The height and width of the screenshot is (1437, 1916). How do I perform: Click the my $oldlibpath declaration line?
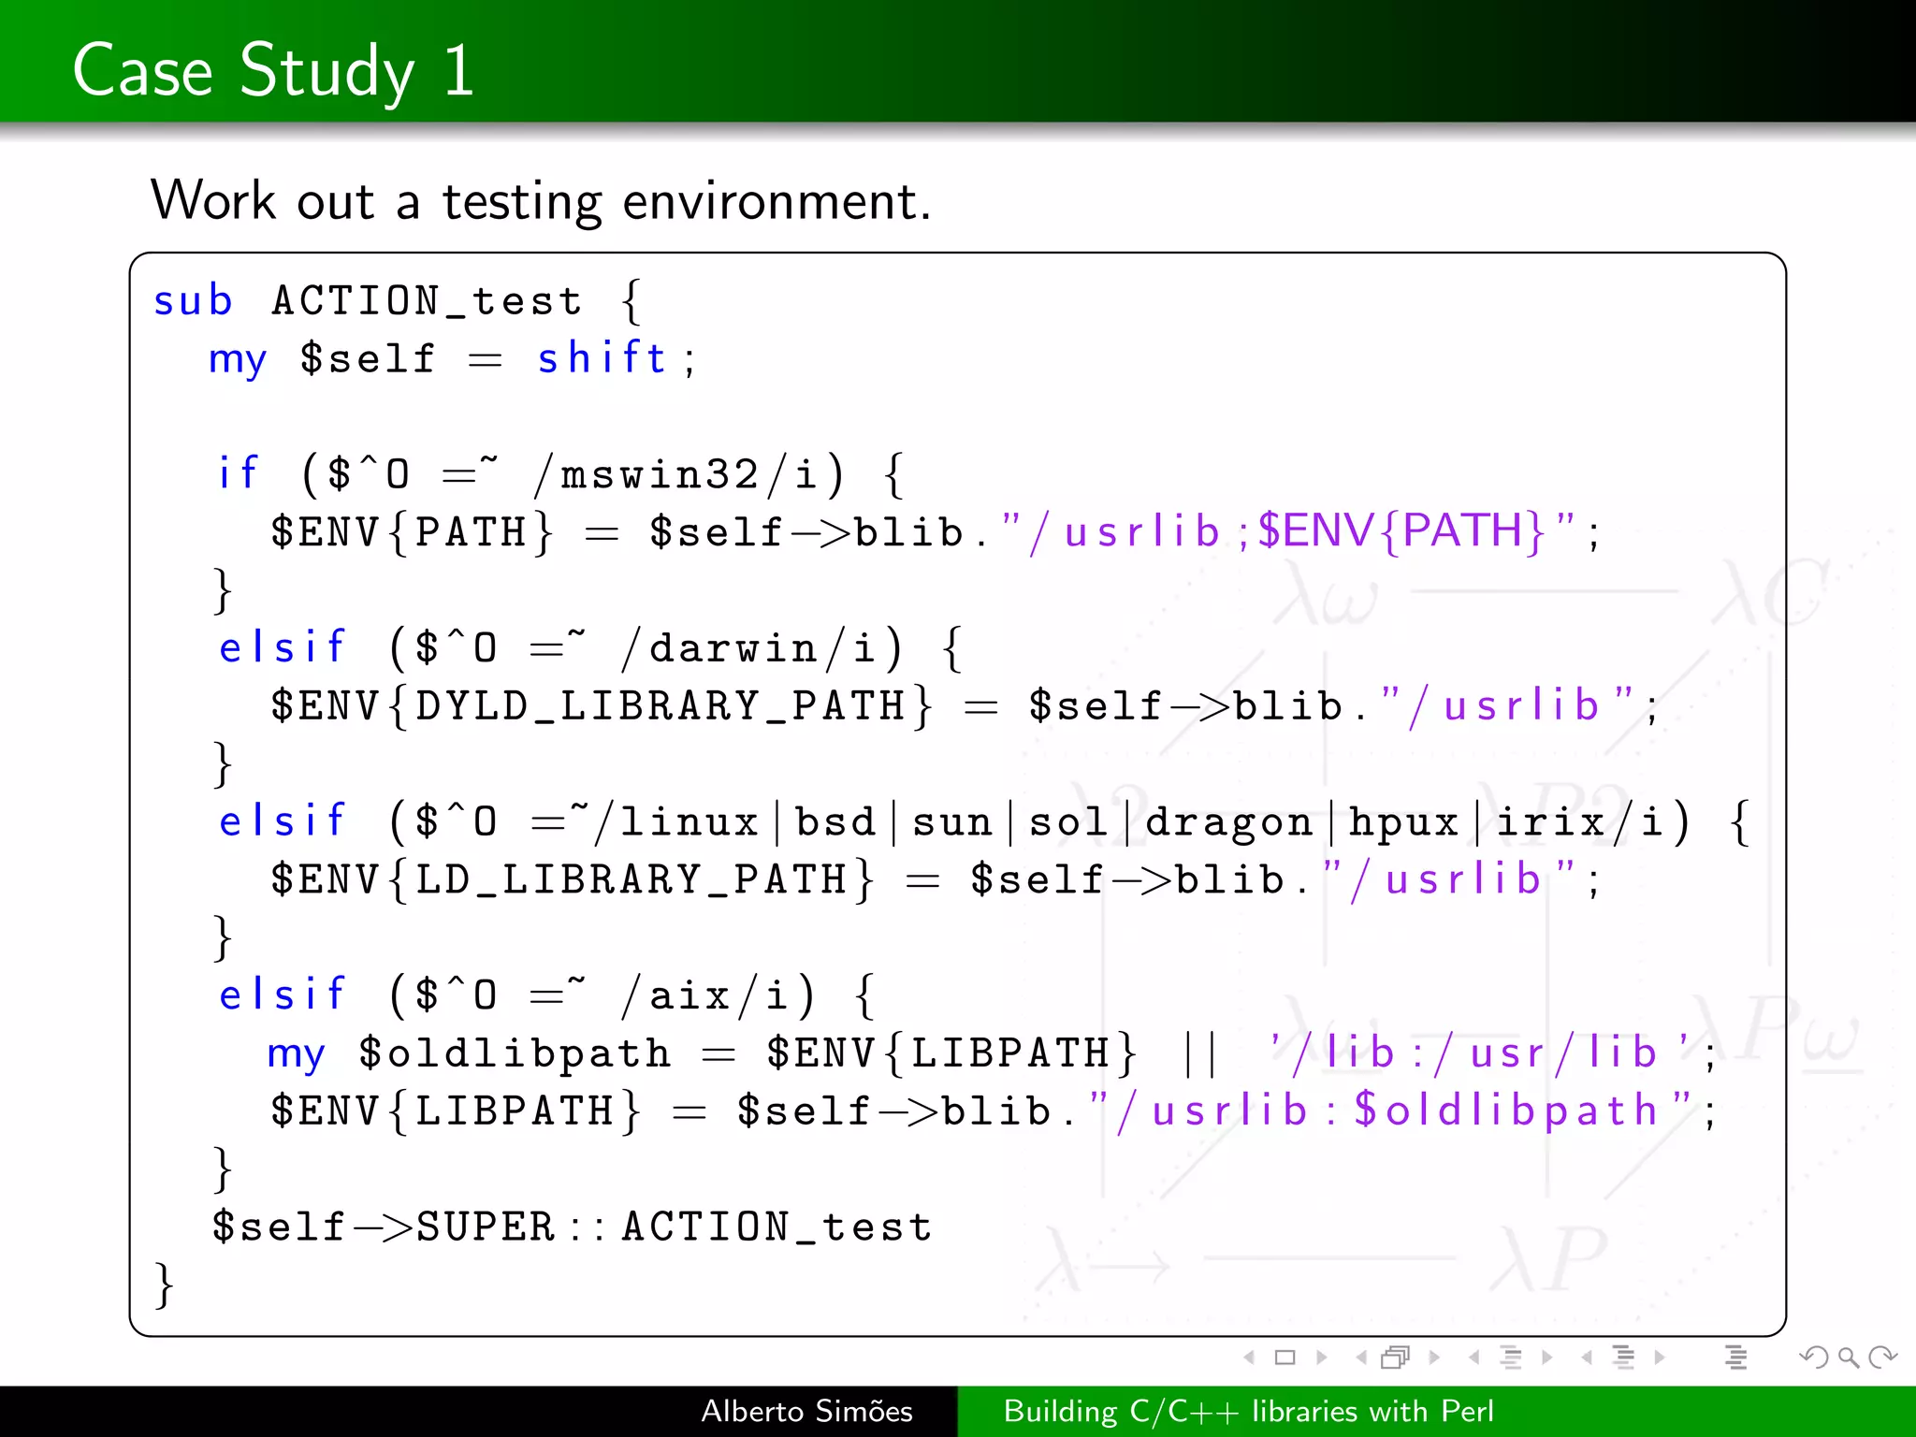(993, 1053)
